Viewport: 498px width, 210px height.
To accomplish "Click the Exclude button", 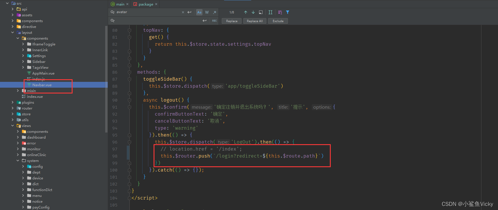I will 278,21.
